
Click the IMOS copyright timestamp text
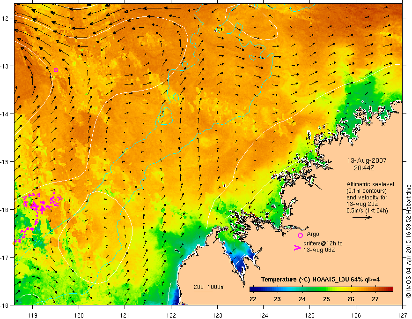[x=408, y=241]
